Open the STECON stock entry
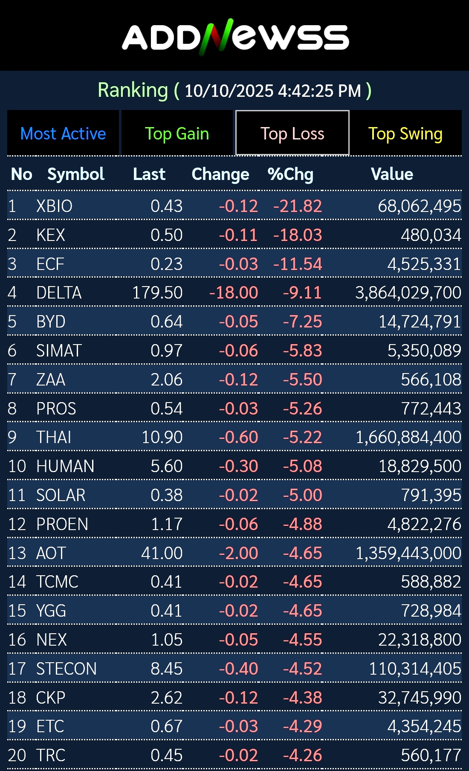The height and width of the screenshot is (771, 469). (x=67, y=669)
